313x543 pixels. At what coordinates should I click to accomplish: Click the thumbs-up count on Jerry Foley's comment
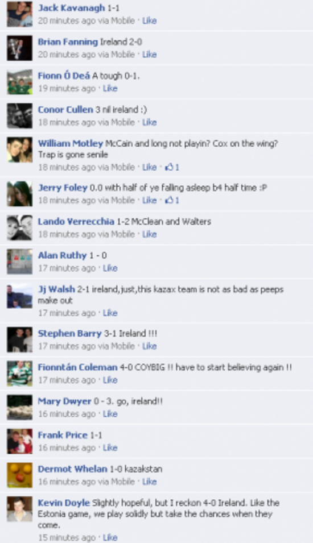(x=172, y=200)
